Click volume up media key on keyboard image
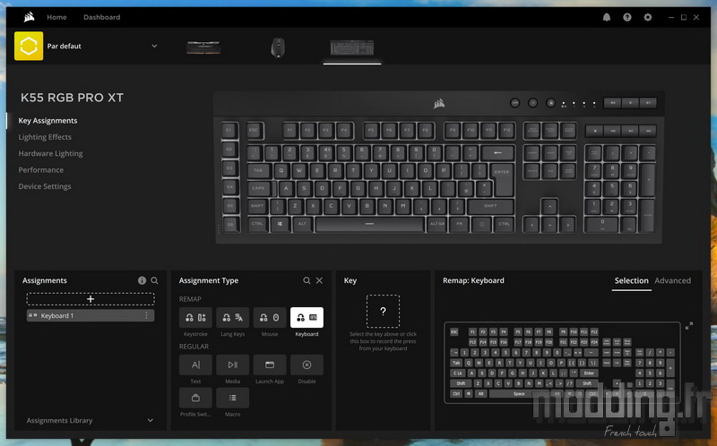The width and height of the screenshot is (717, 446). (647, 103)
